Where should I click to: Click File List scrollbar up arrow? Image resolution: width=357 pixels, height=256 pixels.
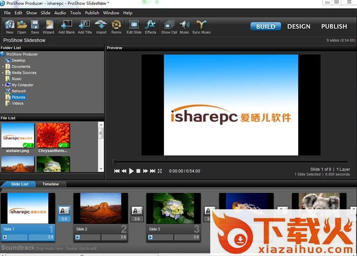pyautogui.click(x=101, y=125)
